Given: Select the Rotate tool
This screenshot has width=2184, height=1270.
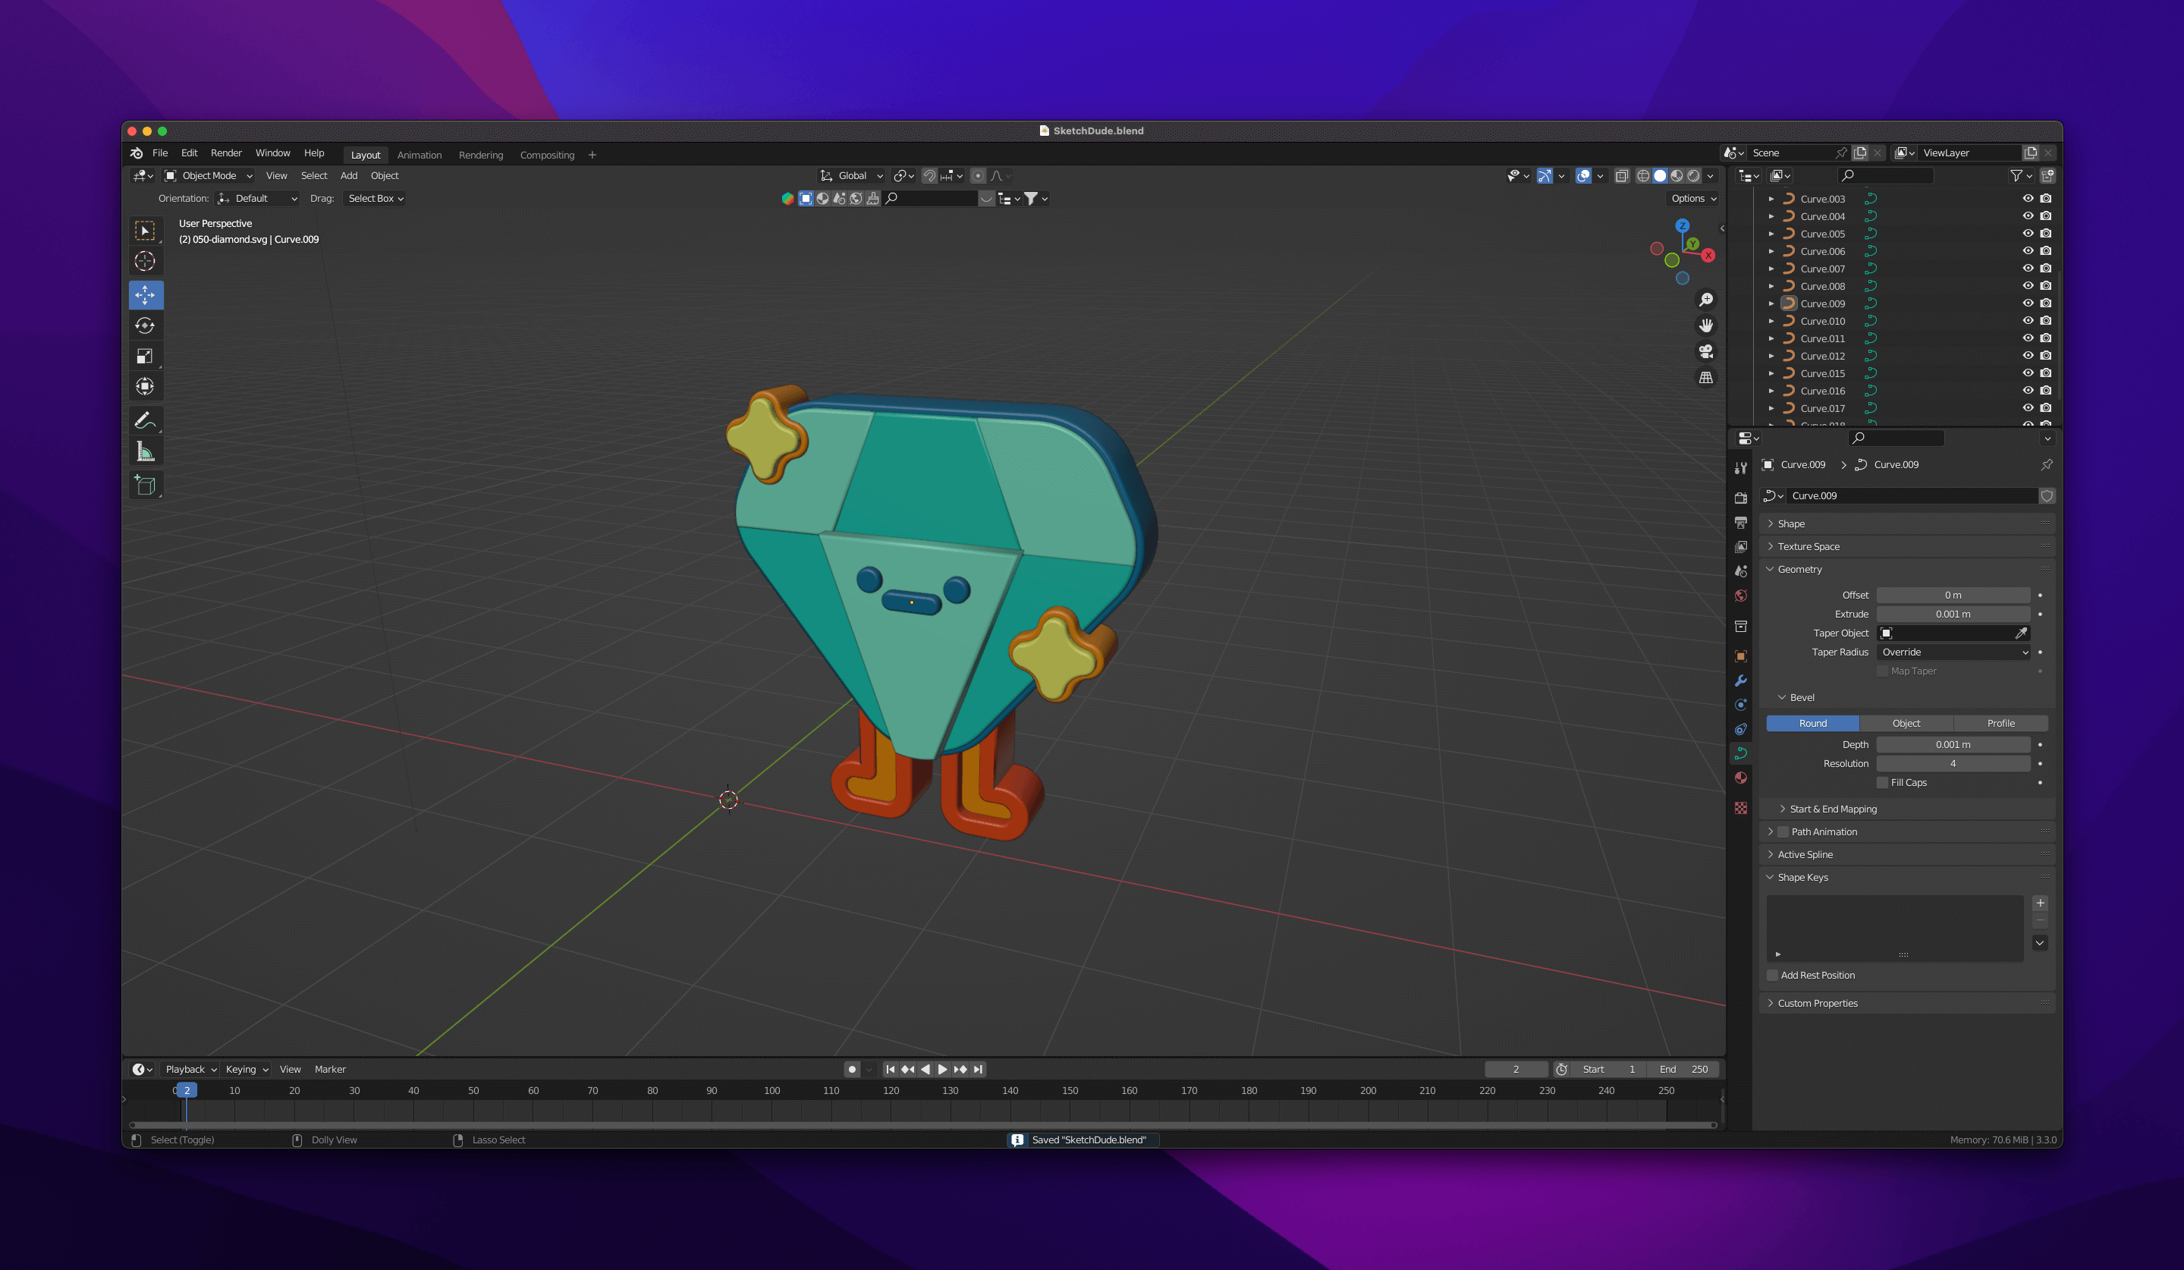Looking at the screenshot, I should (x=146, y=325).
